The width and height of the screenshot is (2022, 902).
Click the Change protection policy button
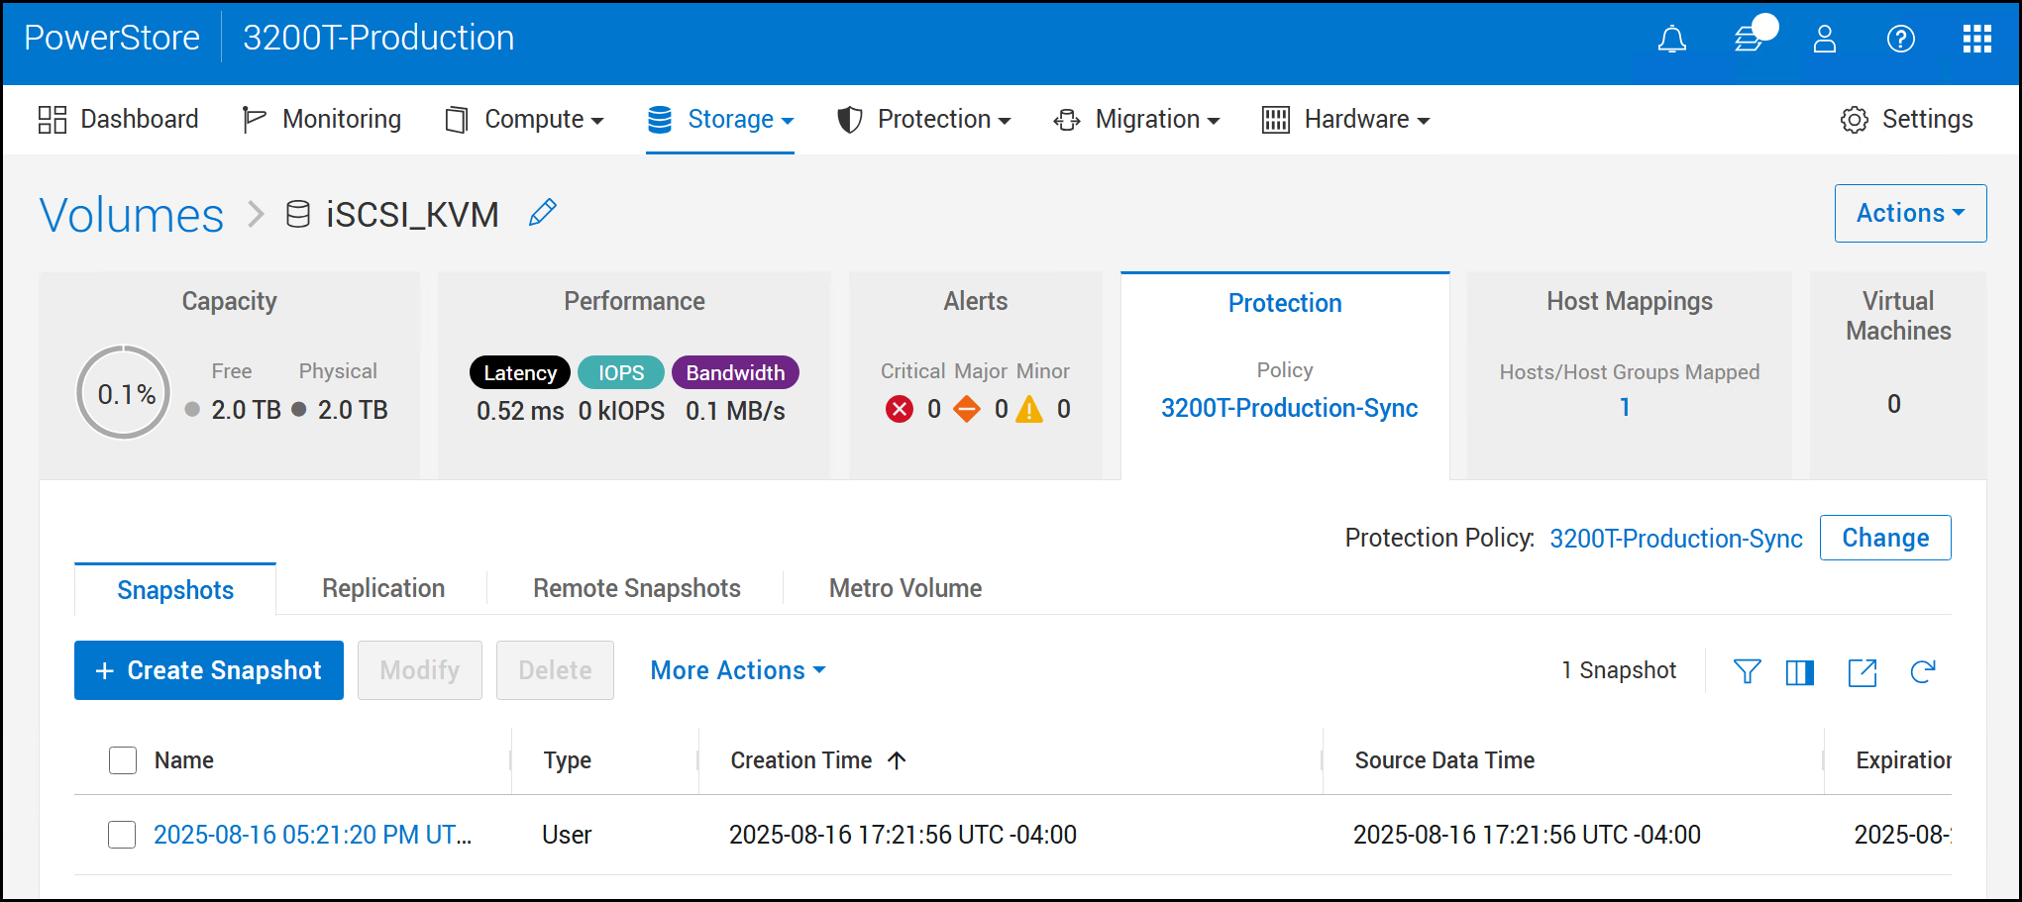pos(1885,538)
